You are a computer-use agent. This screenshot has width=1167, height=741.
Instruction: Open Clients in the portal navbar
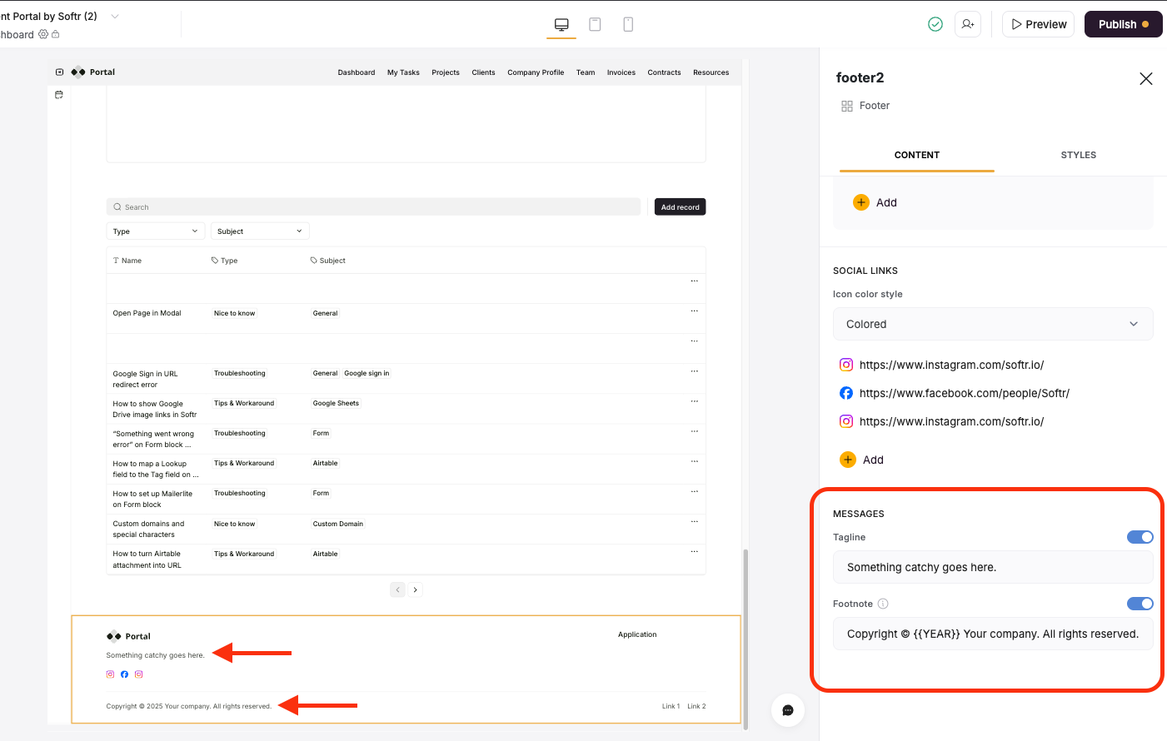point(483,72)
